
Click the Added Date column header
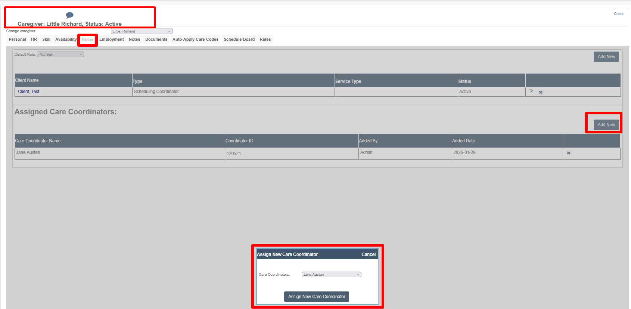pyautogui.click(x=507, y=141)
